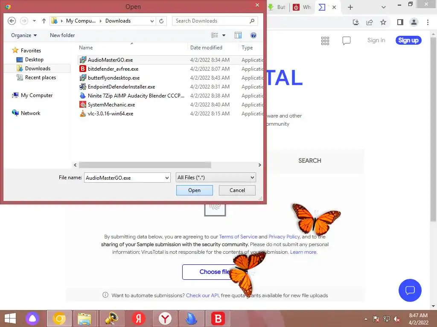This screenshot has width=437, height=327.
Task: Click the Forward arrow in Open dialog
Action: point(24,21)
